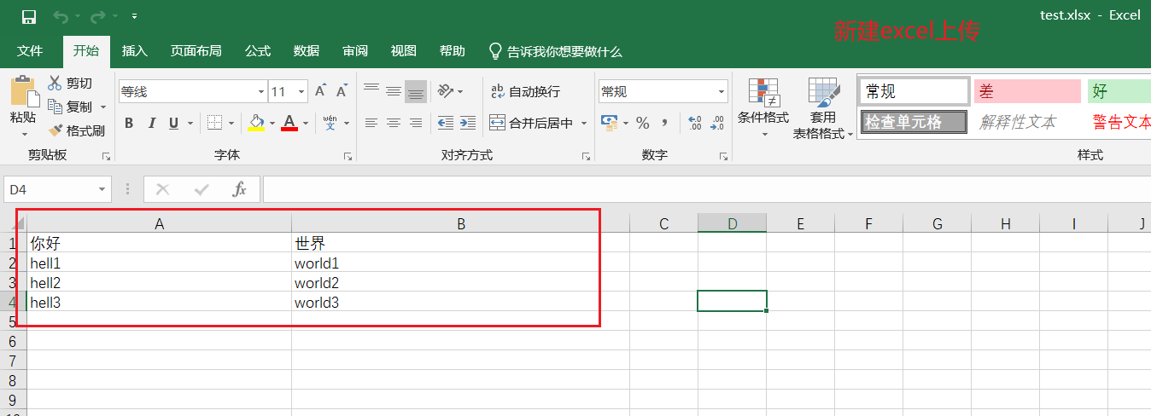Click the Cut (剪切) scissors icon
This screenshot has height=416, width=1151.
point(56,83)
